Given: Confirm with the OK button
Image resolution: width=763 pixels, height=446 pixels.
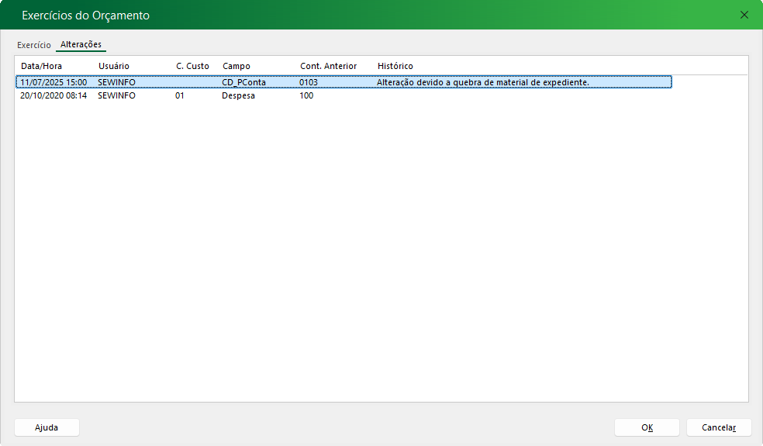Looking at the screenshot, I should click(647, 427).
